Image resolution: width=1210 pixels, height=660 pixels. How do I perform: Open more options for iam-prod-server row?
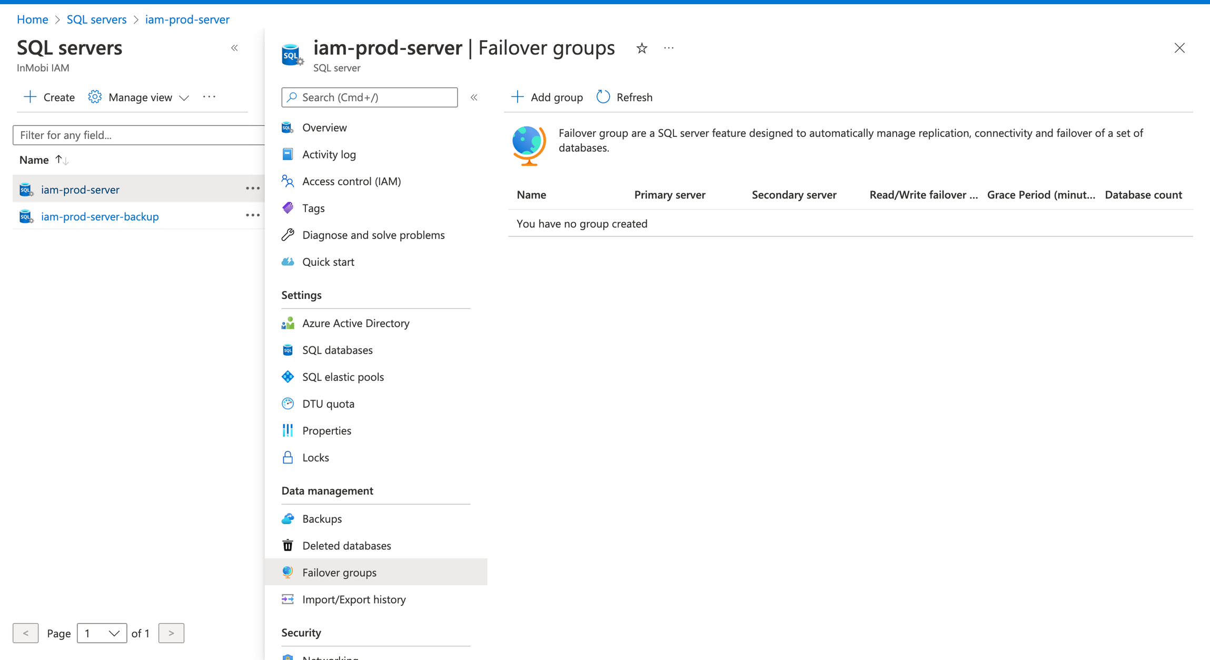[253, 188]
